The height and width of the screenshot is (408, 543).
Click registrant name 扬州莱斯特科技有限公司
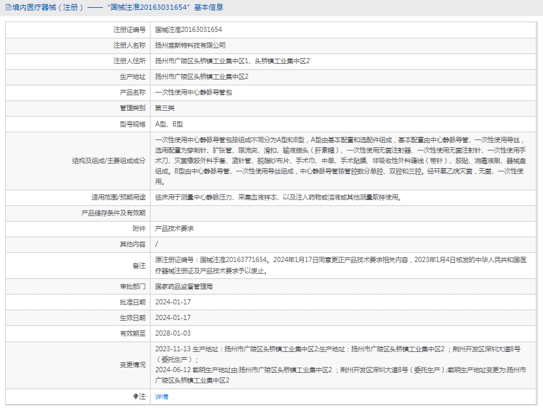[190, 46]
